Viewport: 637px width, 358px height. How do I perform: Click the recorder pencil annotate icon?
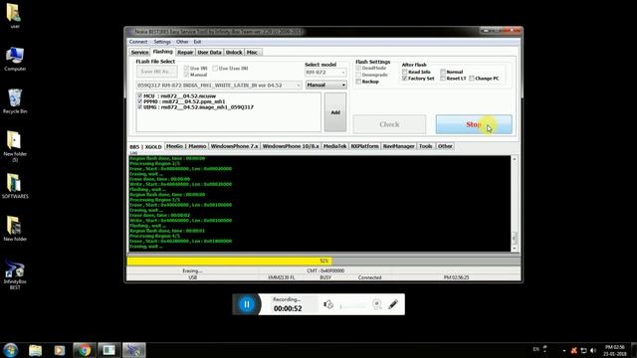(x=393, y=304)
